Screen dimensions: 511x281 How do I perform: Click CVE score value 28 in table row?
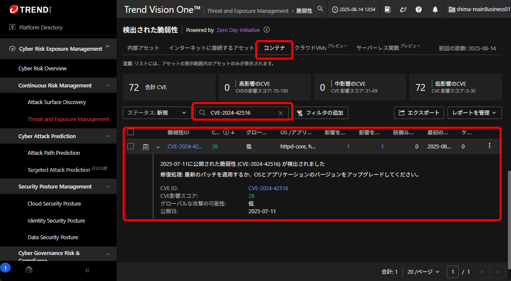pyautogui.click(x=215, y=146)
